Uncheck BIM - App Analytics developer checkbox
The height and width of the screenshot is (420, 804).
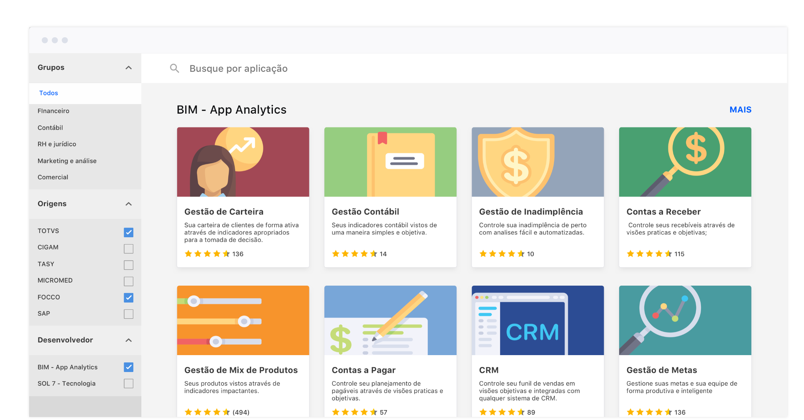(x=129, y=367)
